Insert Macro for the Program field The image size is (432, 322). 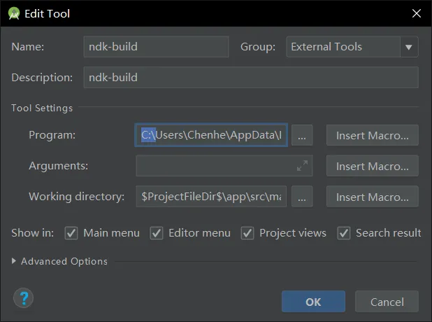[372, 136]
